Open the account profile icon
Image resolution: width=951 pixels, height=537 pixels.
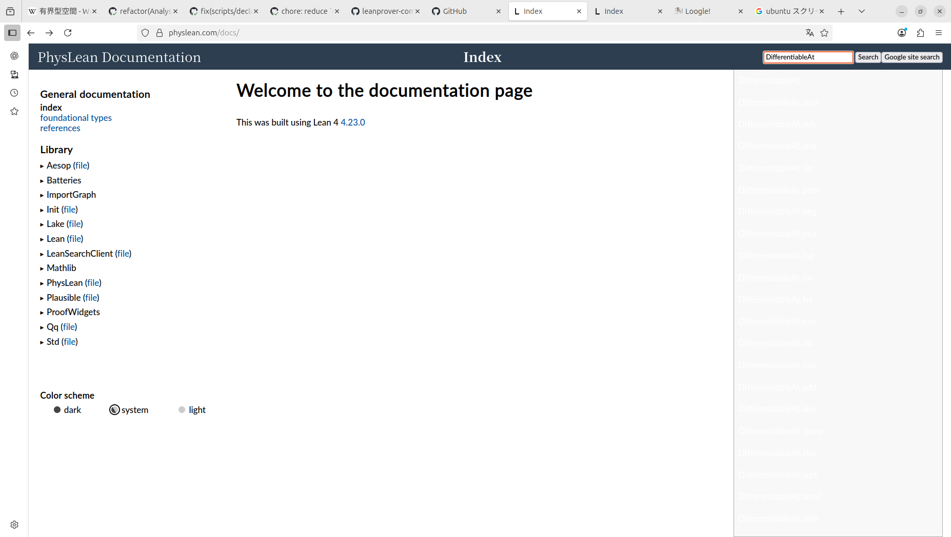[902, 33]
